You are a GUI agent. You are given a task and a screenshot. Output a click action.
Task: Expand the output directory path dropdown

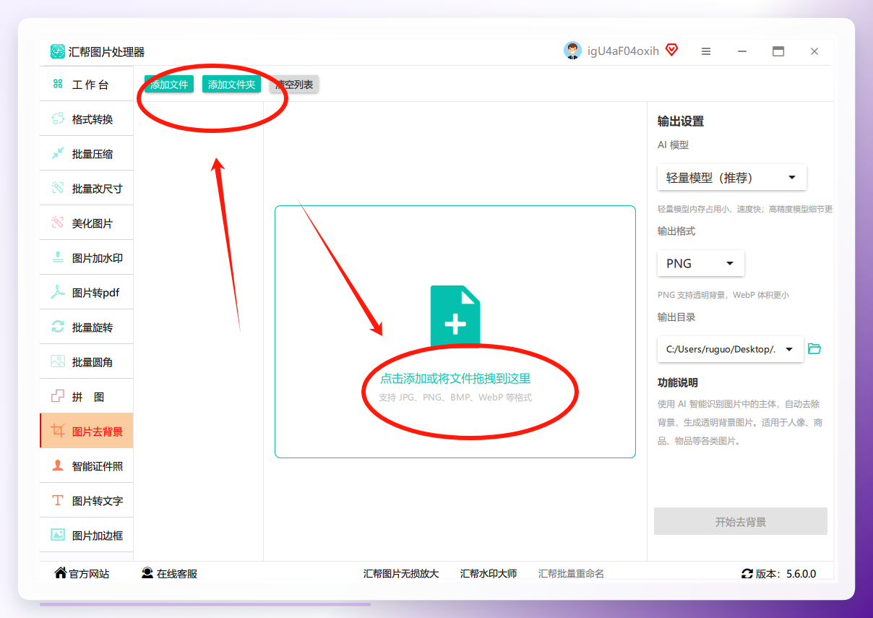[x=731, y=349]
